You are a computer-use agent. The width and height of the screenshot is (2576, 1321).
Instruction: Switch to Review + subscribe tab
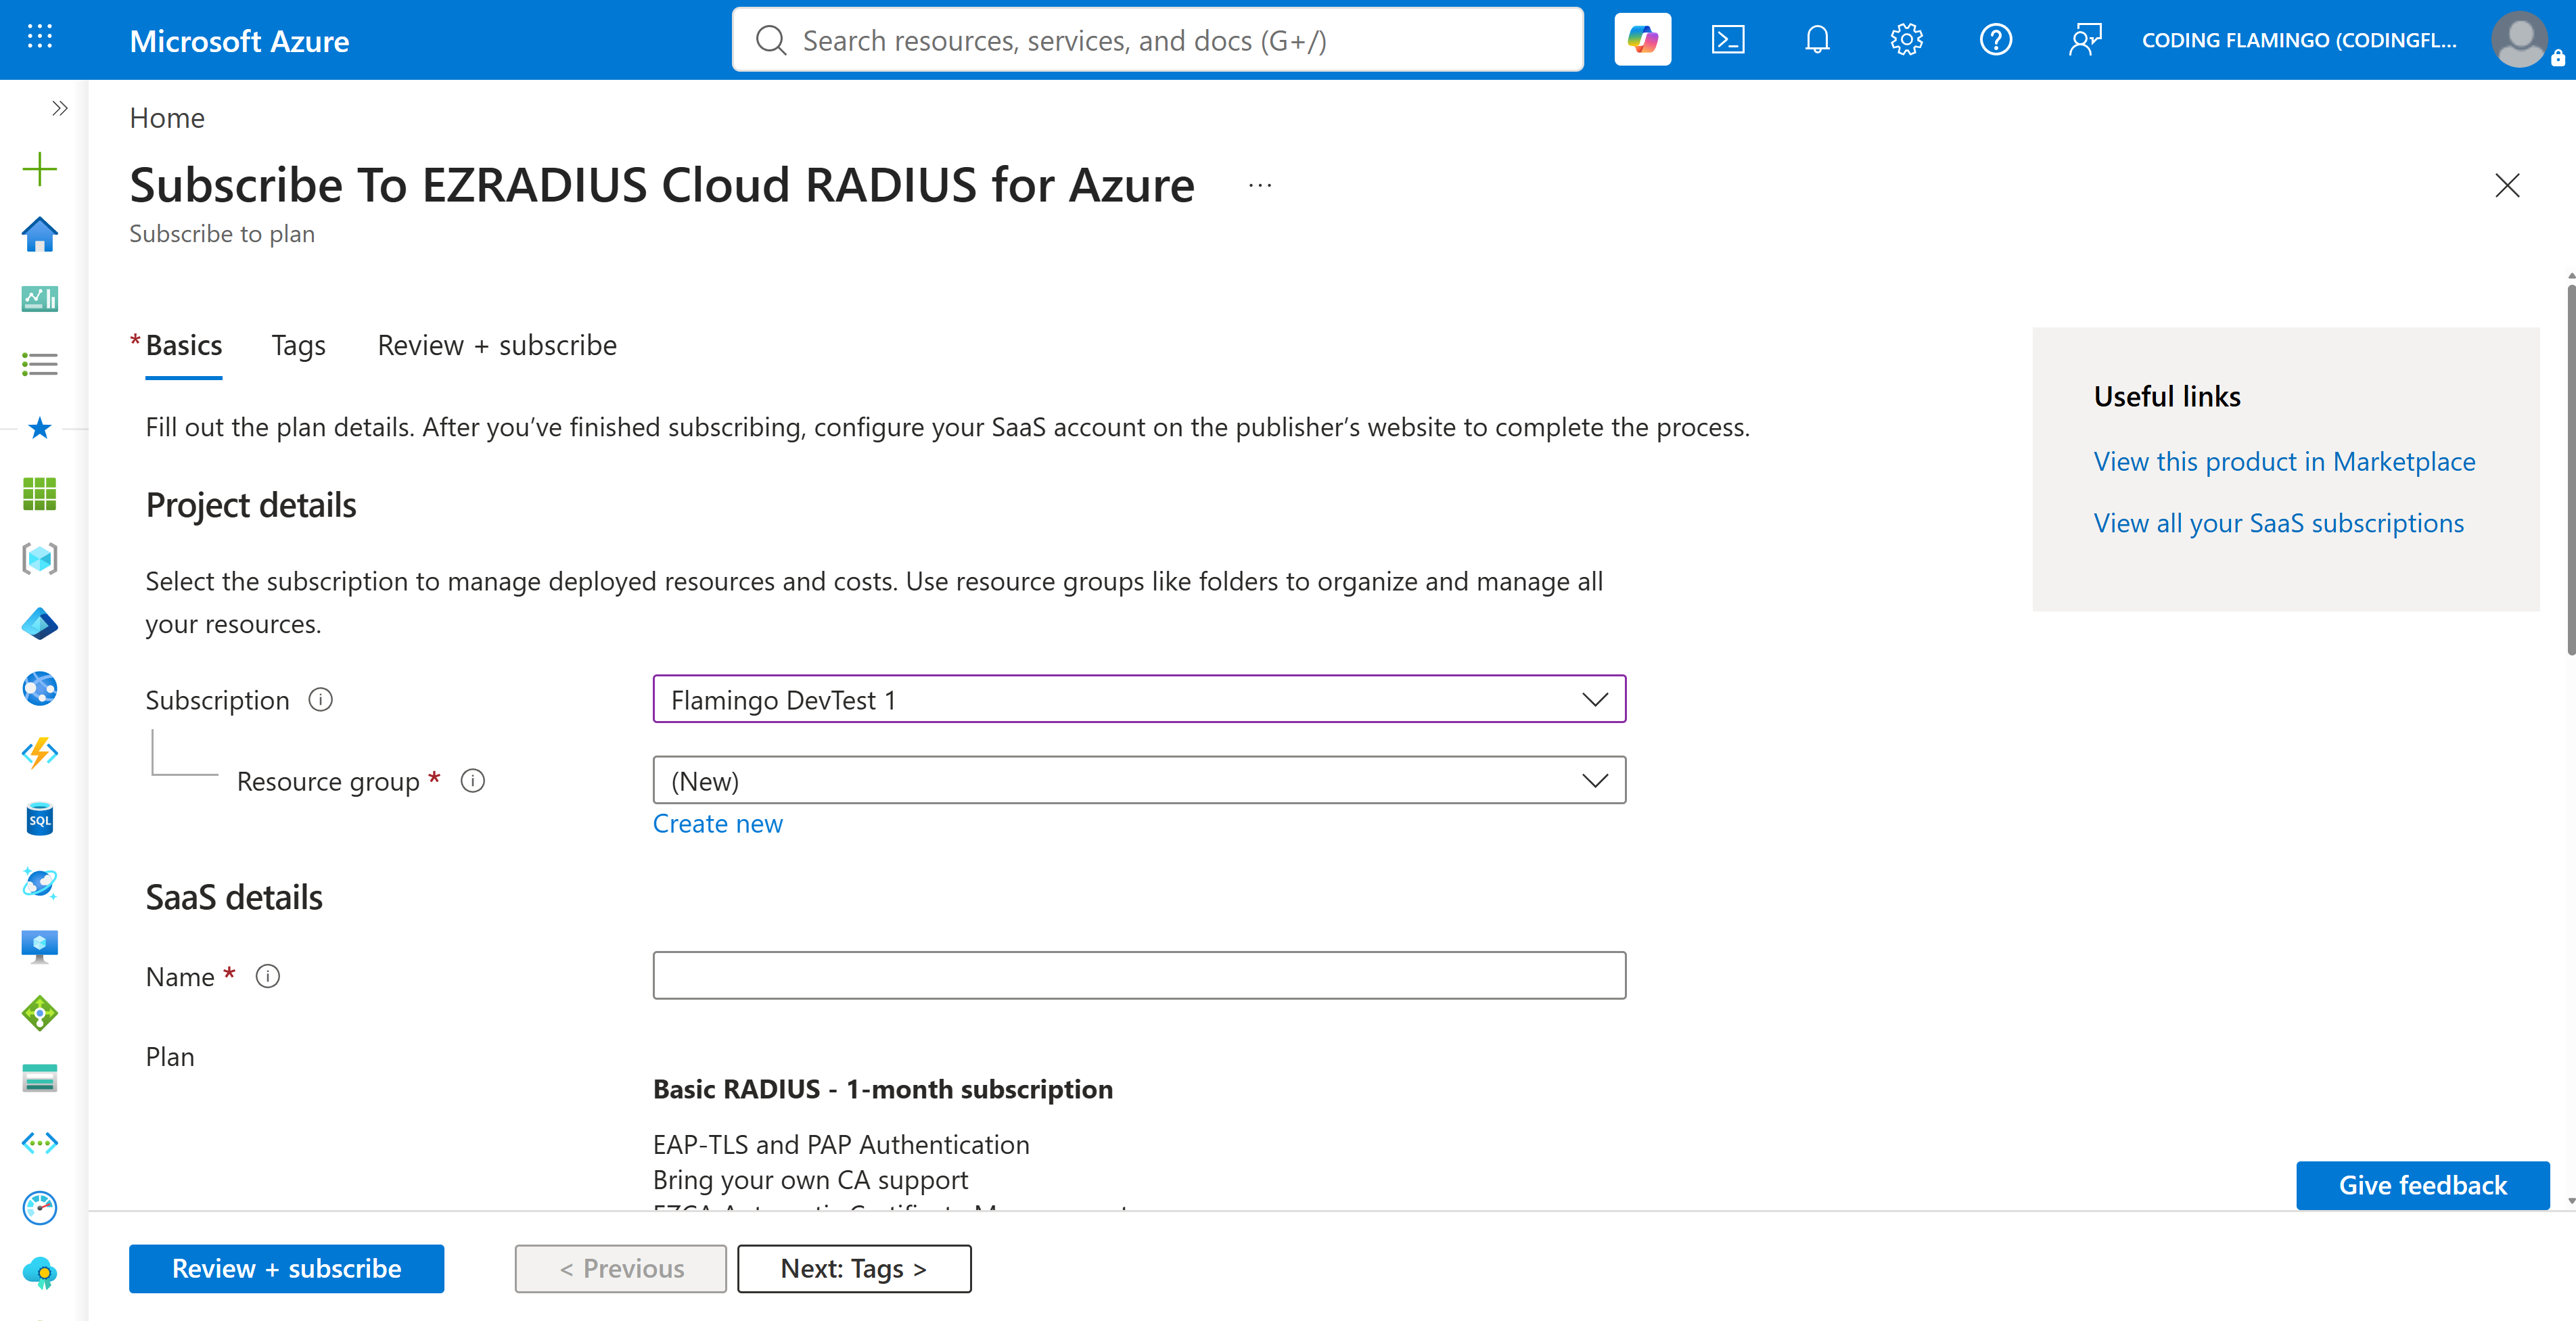click(497, 346)
